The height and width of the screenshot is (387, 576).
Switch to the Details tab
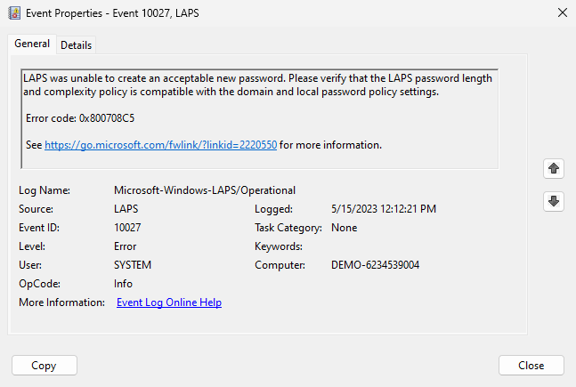[x=76, y=45]
